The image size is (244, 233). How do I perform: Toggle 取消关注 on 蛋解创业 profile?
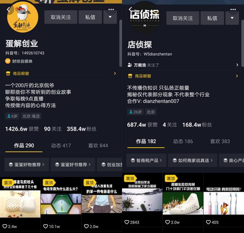click(x=61, y=17)
